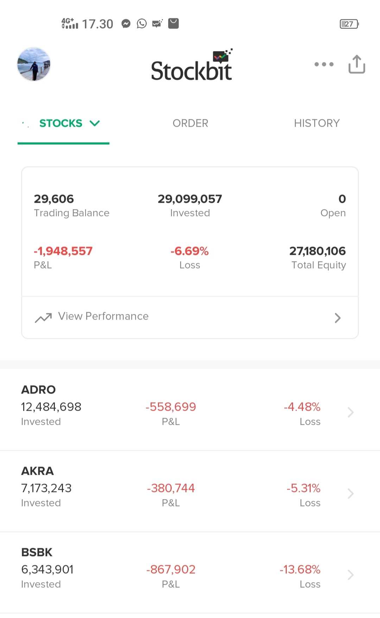Expand the STOCKS dropdown chevron

tap(95, 123)
